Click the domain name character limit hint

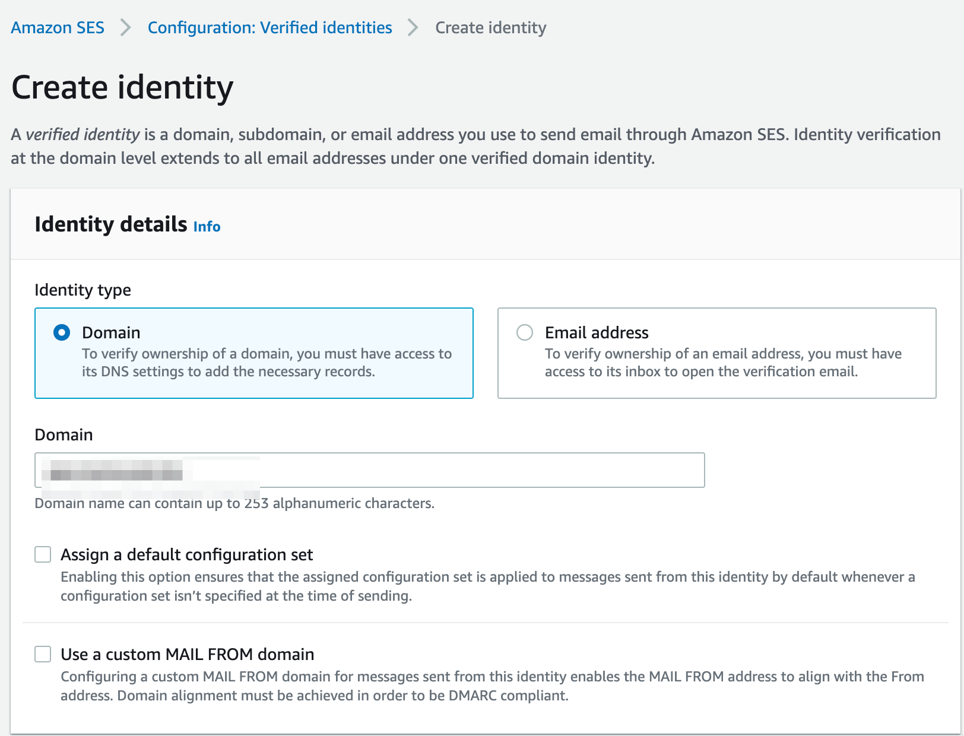pos(234,503)
